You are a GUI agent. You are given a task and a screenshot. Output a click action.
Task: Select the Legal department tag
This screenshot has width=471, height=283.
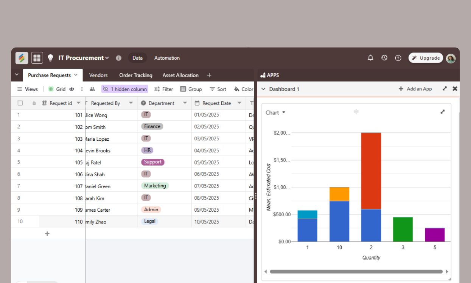point(149,221)
